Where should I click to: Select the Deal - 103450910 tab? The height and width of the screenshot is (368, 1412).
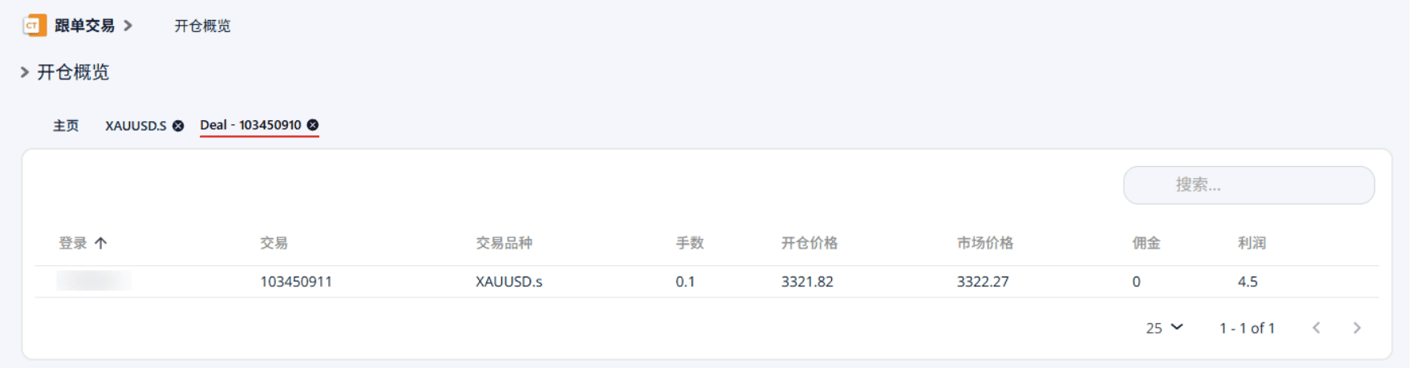tap(250, 125)
